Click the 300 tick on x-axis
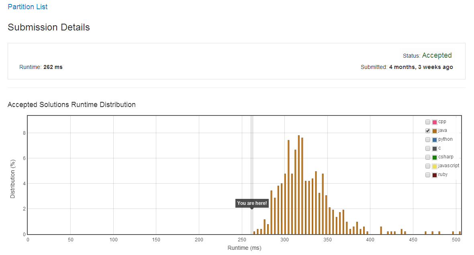This screenshot has height=255, width=474. pyautogui.click(x=284, y=240)
